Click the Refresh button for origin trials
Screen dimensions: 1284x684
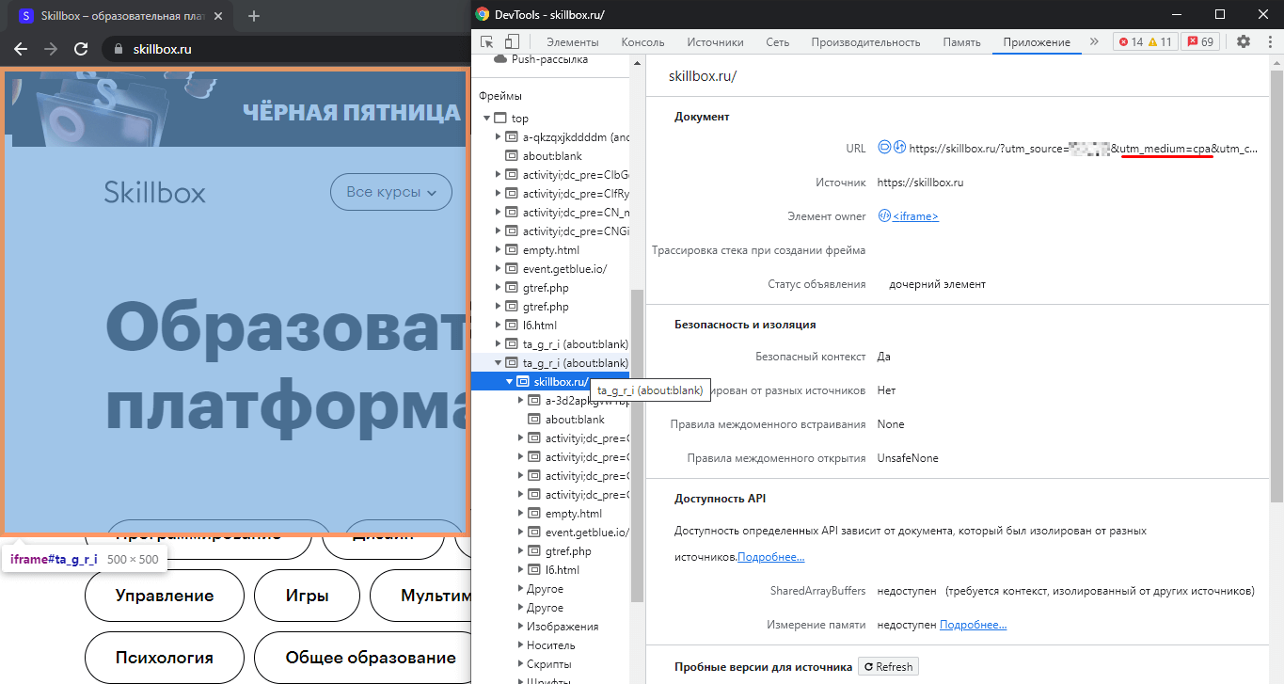pos(889,667)
